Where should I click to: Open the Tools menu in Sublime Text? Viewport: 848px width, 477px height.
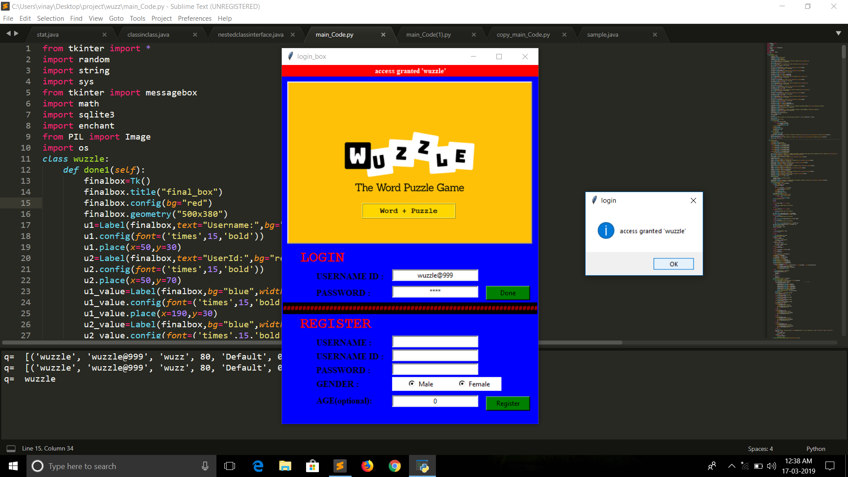137,18
